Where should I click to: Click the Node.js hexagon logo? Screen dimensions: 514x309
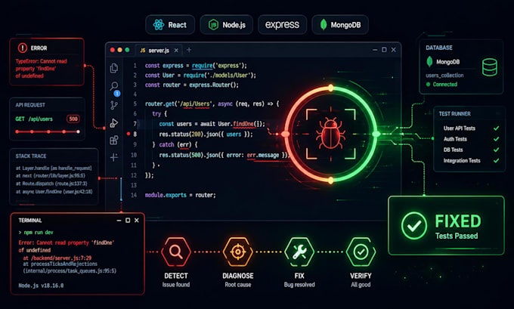(213, 25)
